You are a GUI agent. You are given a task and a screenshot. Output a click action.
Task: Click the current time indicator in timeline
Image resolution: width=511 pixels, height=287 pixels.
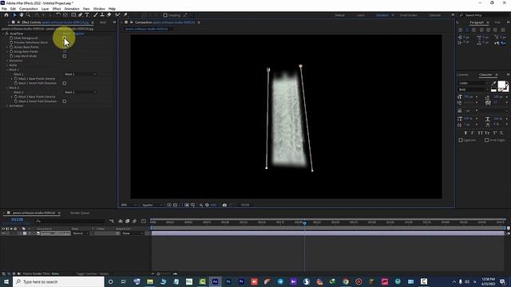[x=305, y=223]
